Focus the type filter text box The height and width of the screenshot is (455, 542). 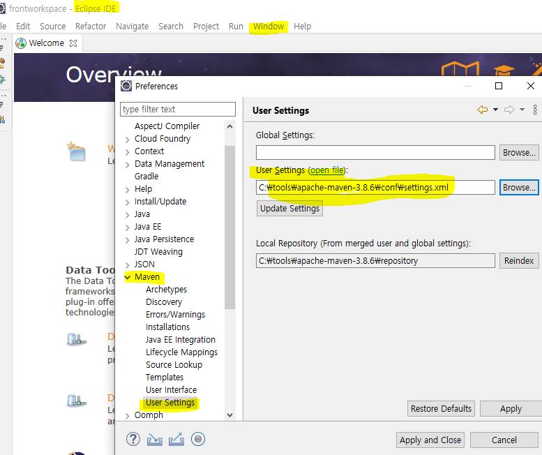pyautogui.click(x=178, y=110)
